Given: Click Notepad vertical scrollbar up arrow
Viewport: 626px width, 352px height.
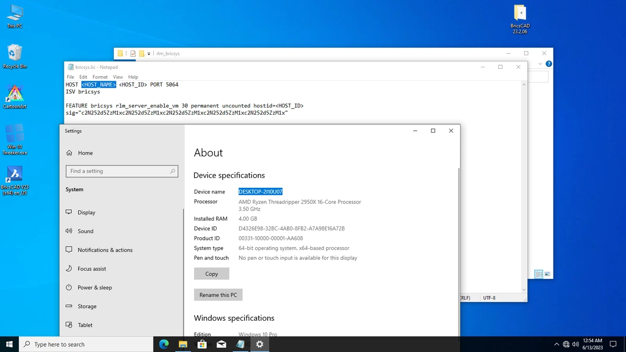Looking at the screenshot, I should pyautogui.click(x=524, y=83).
